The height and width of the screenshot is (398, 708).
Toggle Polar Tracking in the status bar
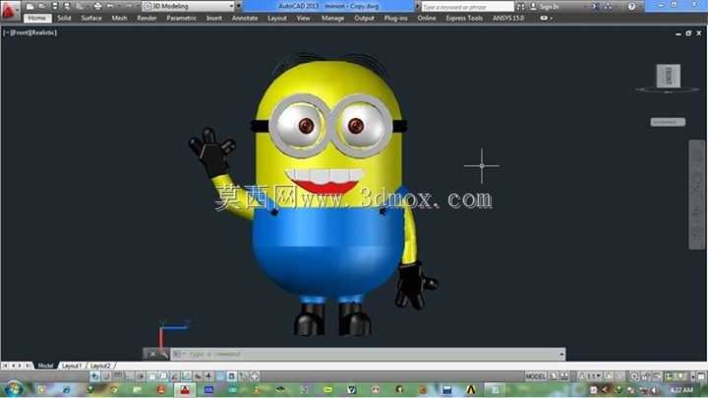click(141, 375)
